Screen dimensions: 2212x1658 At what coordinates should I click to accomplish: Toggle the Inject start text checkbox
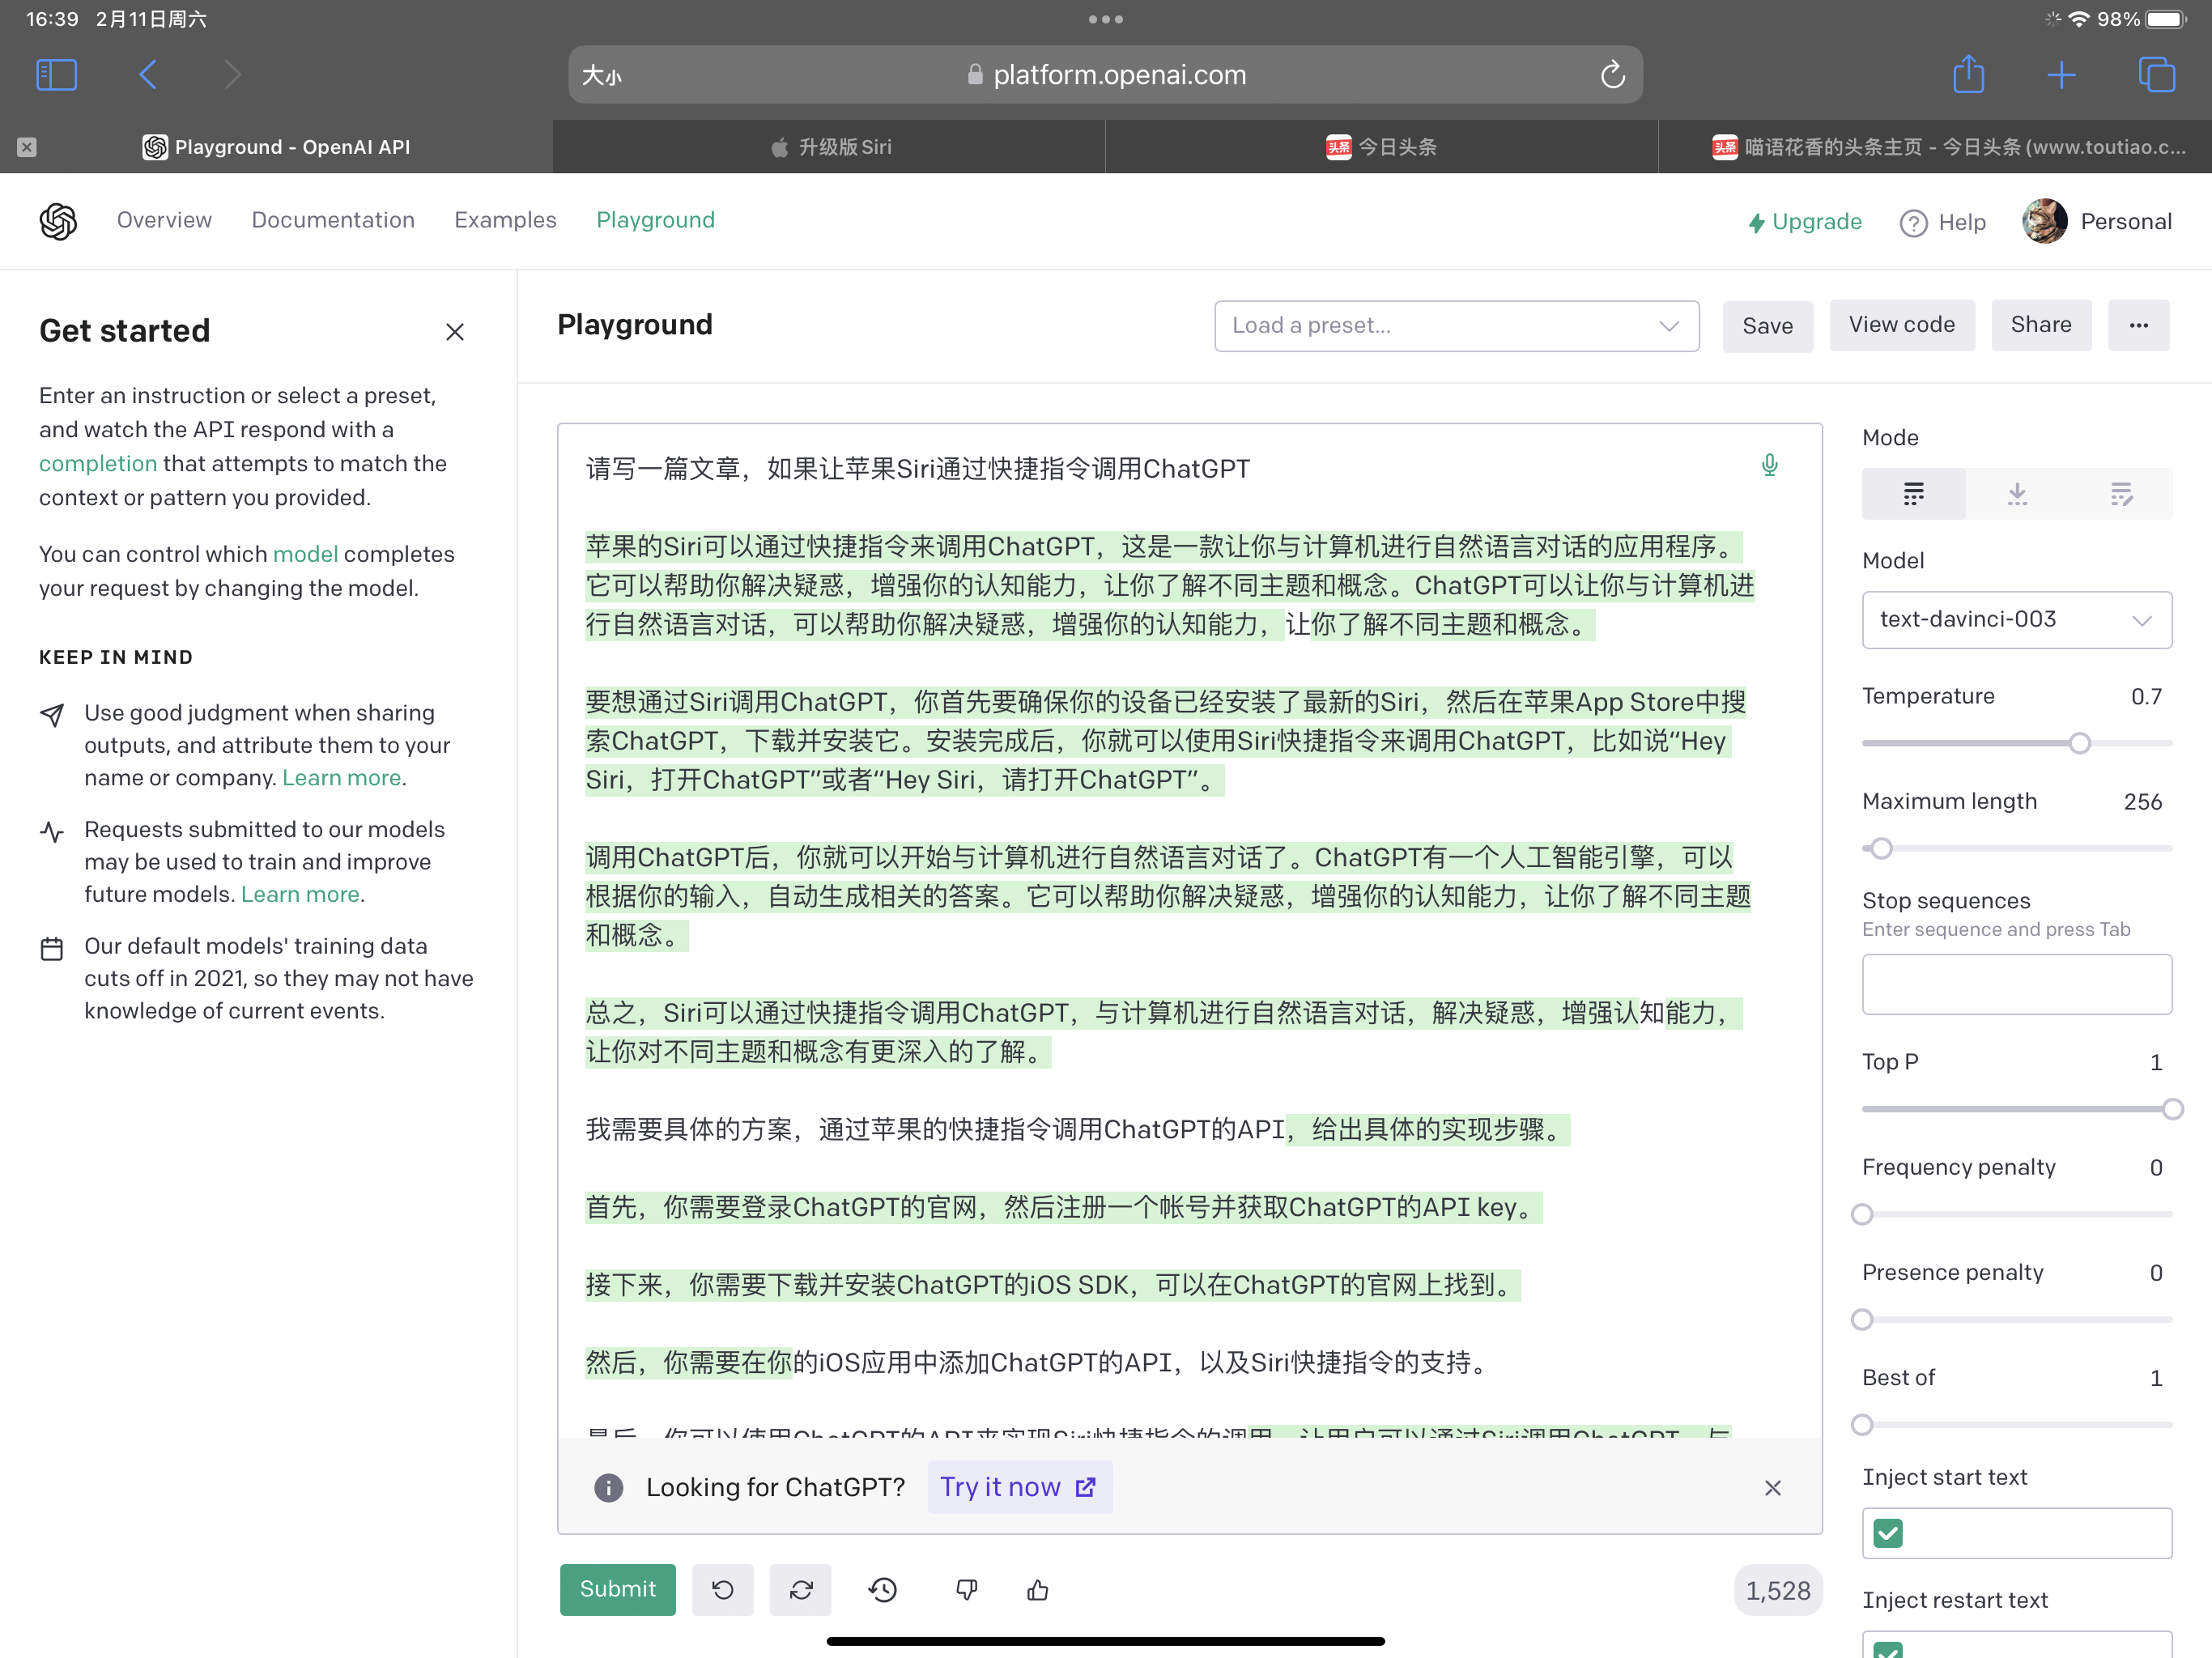[x=1888, y=1533]
